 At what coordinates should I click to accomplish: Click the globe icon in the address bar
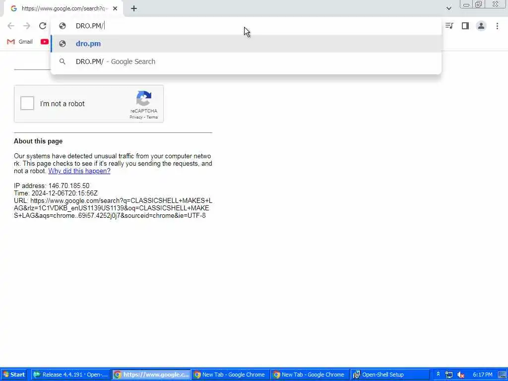63,26
